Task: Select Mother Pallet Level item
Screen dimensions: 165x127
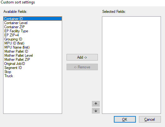Action: [33, 56]
